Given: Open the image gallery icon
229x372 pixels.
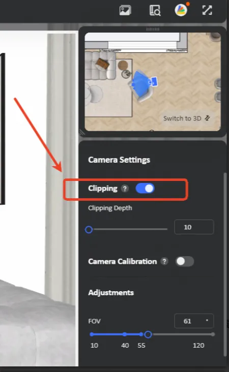Looking at the screenshot, I should [x=125, y=11].
